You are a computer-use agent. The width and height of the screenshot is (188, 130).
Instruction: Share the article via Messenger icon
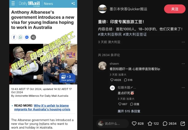27,37
